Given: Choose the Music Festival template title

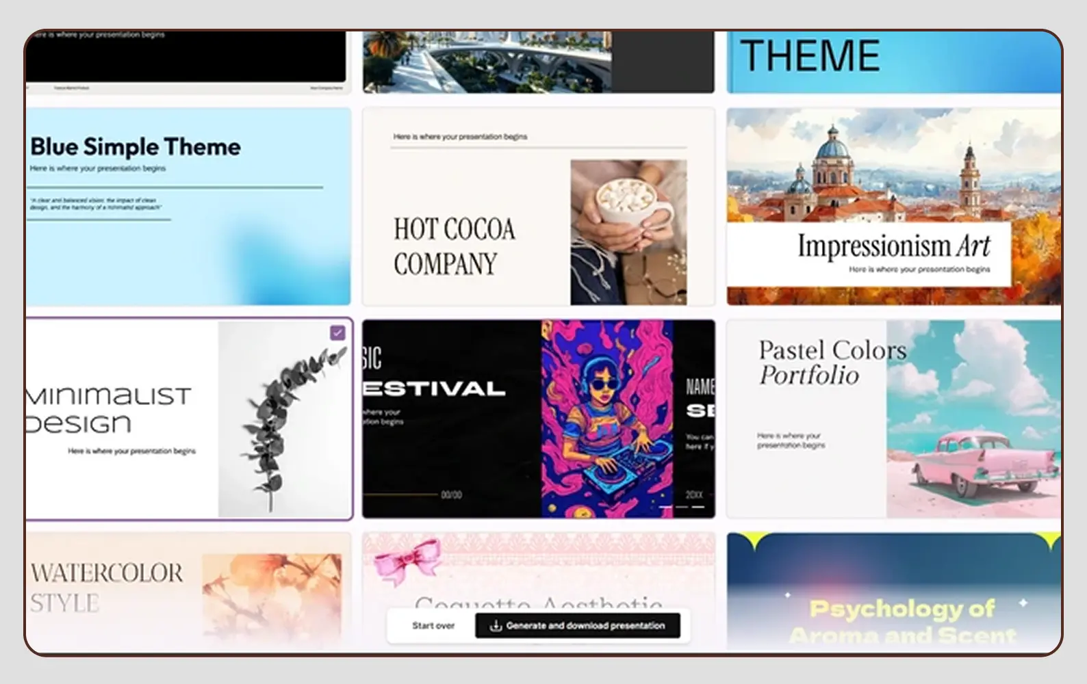Looking at the screenshot, I should (x=435, y=389).
